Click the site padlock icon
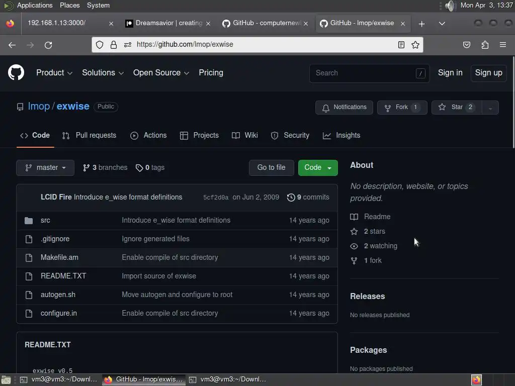This screenshot has width=515, height=386. 114,45
